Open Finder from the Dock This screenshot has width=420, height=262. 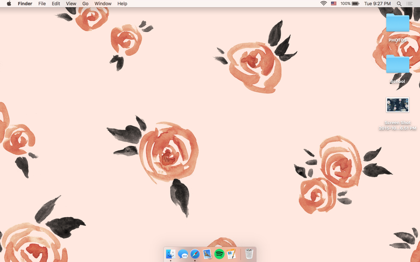click(170, 254)
